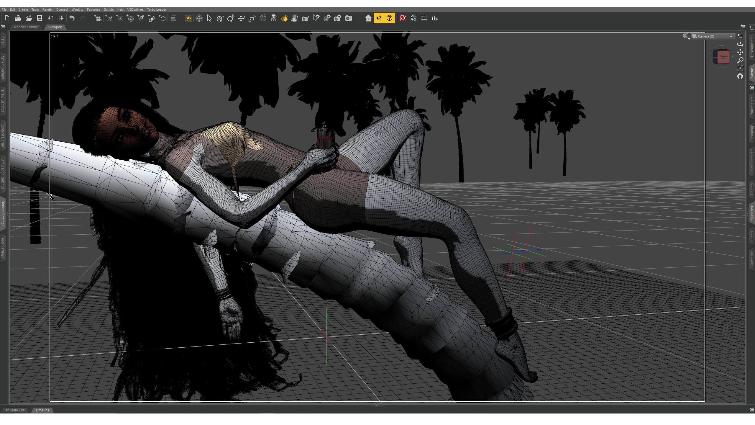Click the viewport pan control
755x425 pixels.
pyautogui.click(x=740, y=52)
